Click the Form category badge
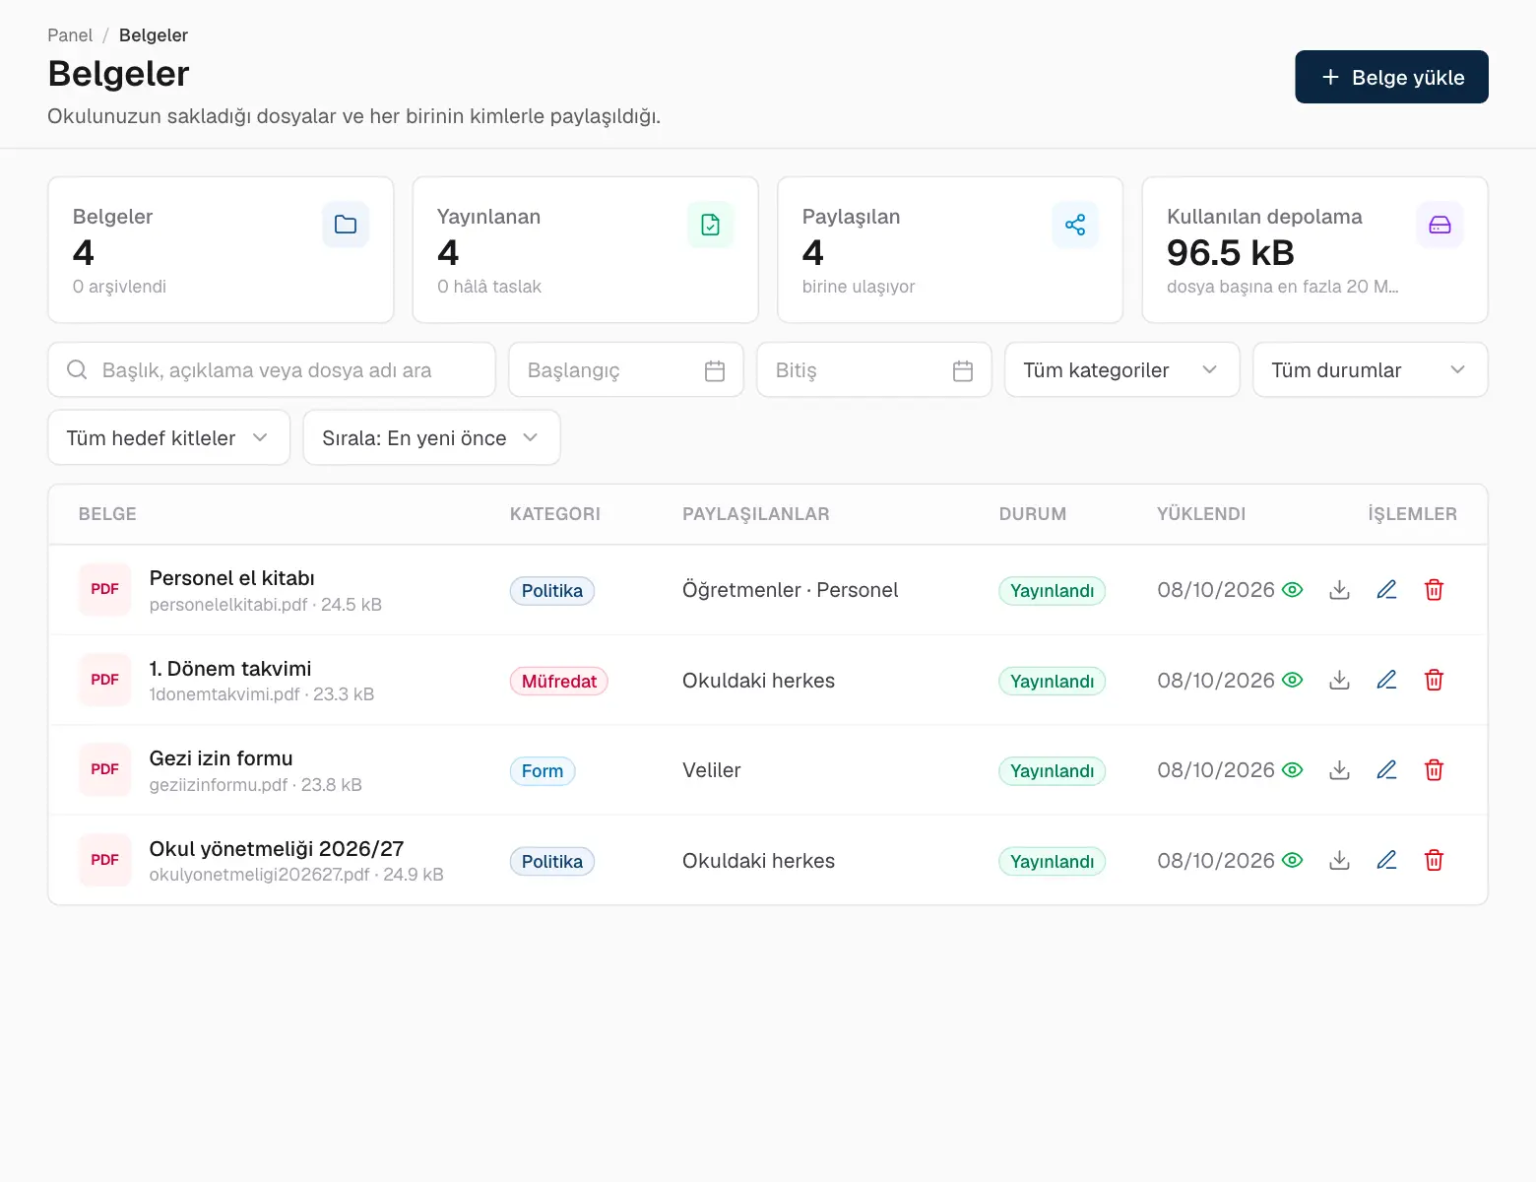The image size is (1536, 1182). [543, 771]
